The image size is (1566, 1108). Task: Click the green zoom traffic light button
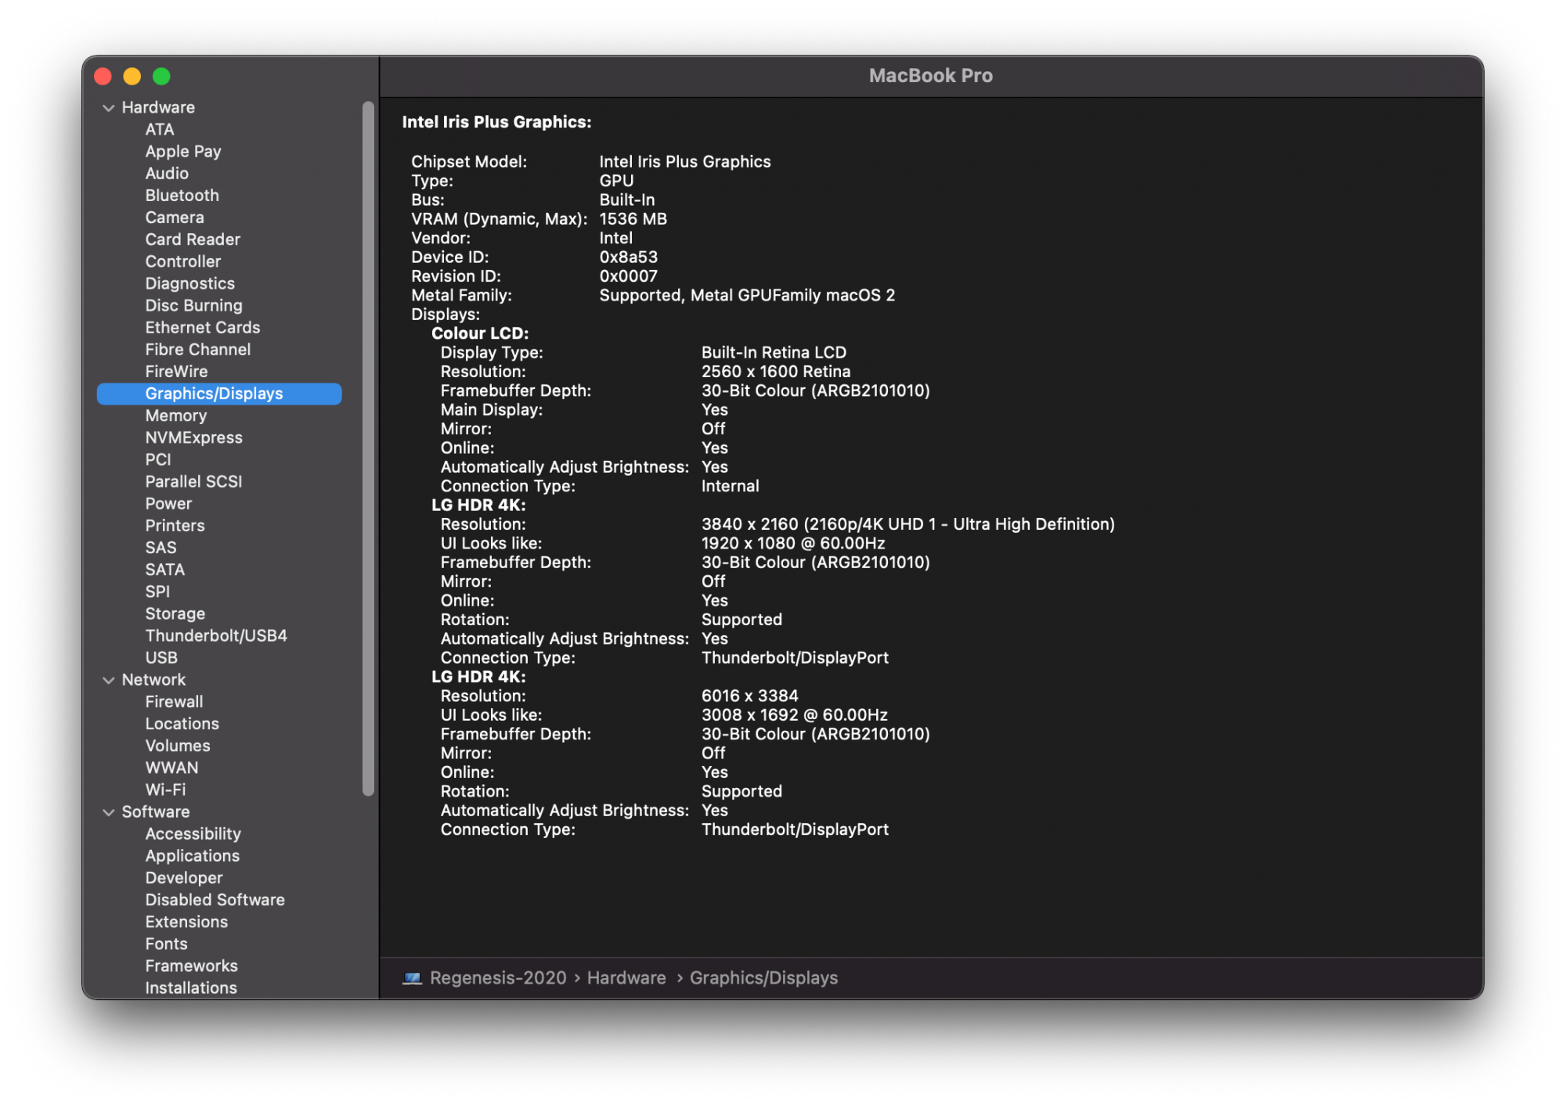[x=161, y=76]
